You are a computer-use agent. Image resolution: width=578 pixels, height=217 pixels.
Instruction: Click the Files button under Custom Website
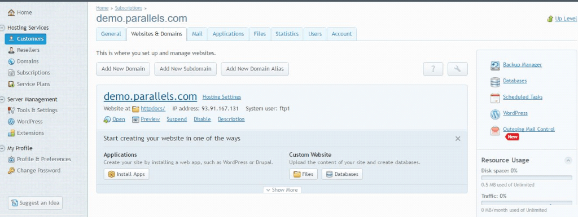point(303,174)
